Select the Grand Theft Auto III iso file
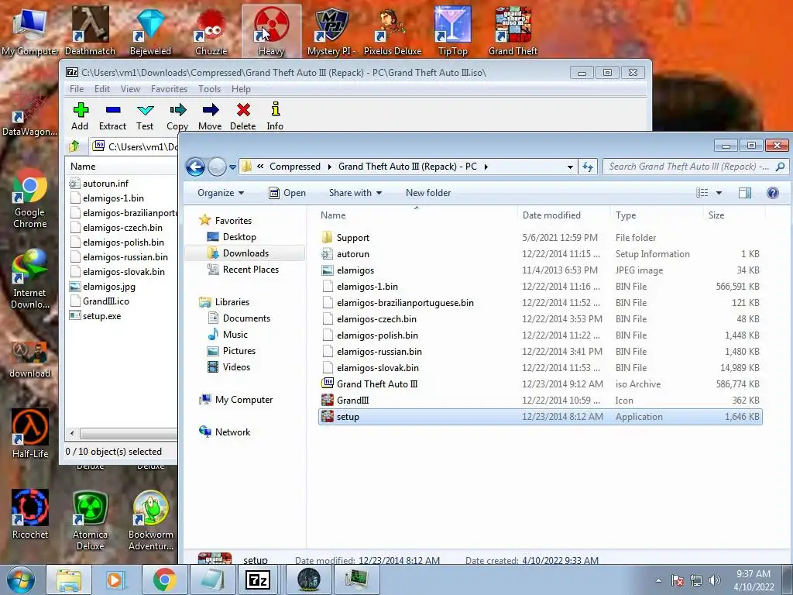This screenshot has width=793, height=595. [x=377, y=384]
